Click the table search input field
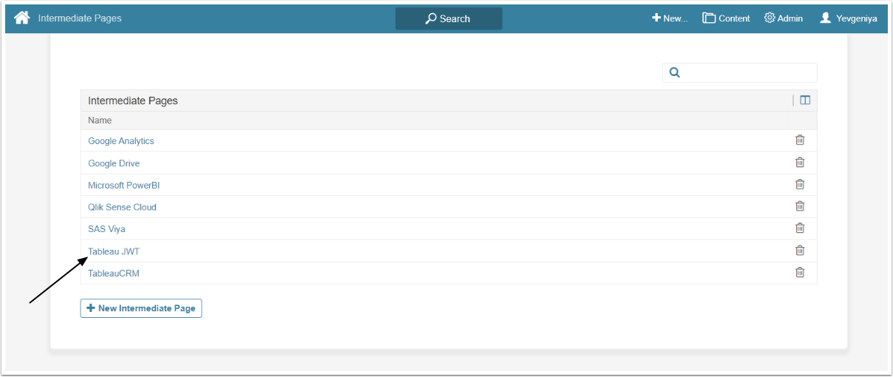This screenshot has width=893, height=377. [740, 72]
